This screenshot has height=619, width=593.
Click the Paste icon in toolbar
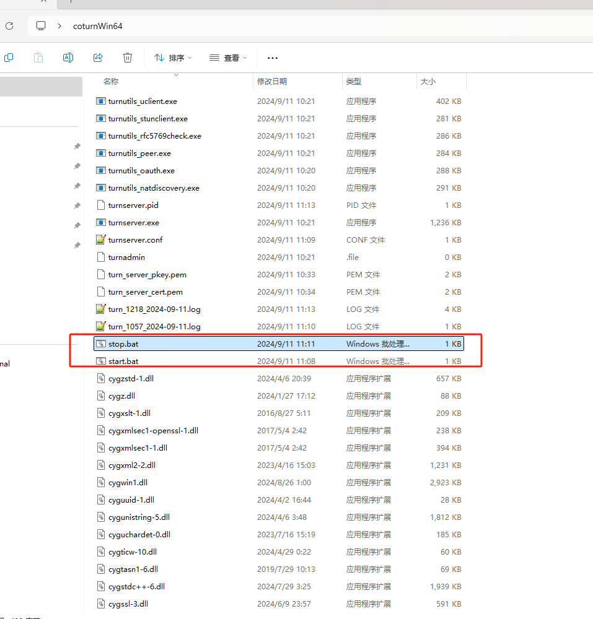coord(38,58)
